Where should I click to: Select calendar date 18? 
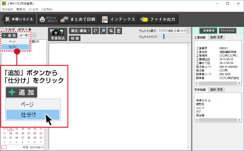10,133
